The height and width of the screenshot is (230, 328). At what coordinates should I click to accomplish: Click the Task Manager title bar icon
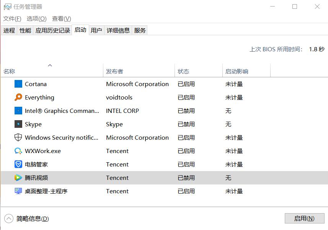click(8, 7)
